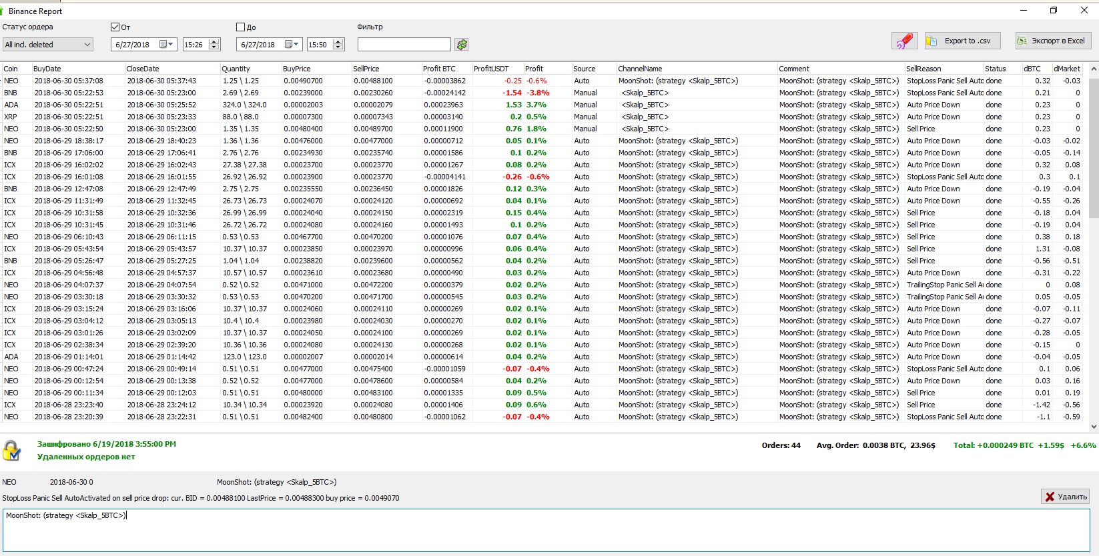Click the table scrollbar up arrow
The image size is (1099, 556).
(x=1093, y=69)
